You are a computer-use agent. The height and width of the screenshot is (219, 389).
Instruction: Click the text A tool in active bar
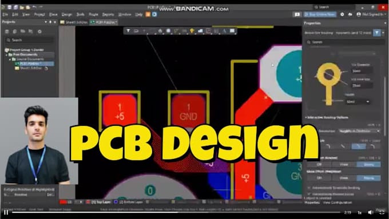224,31
